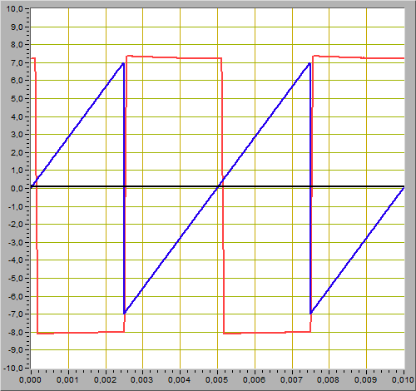Click the Y-axis label -5,0
Viewport: 416px width, 391px height.
click(15, 278)
